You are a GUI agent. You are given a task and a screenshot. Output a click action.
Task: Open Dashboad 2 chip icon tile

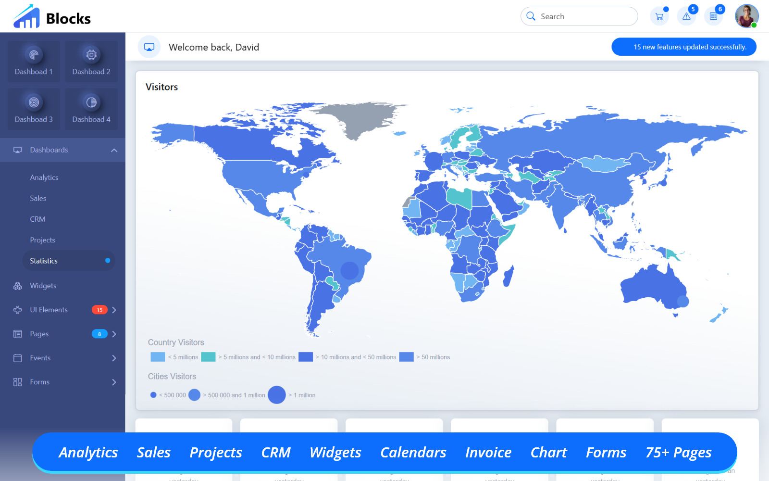[91, 61]
